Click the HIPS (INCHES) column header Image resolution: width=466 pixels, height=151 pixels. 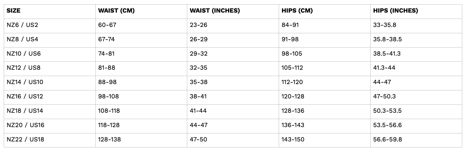click(x=396, y=11)
